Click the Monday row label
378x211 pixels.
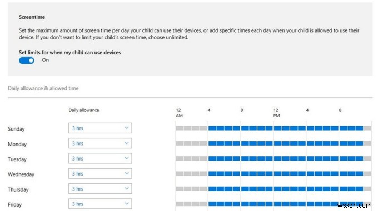pyautogui.click(x=17, y=144)
